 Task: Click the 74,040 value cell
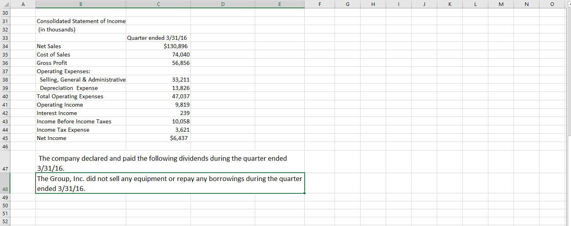click(158, 55)
